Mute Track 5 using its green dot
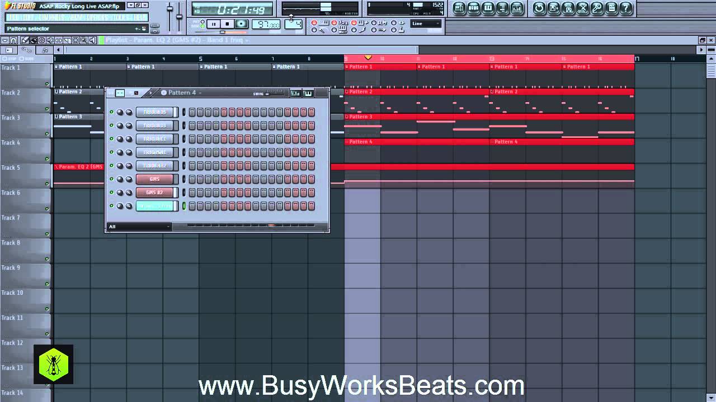 coord(47,184)
